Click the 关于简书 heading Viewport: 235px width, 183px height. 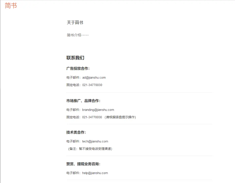coord(75,23)
